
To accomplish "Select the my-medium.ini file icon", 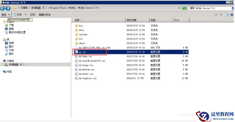I will [76, 70].
